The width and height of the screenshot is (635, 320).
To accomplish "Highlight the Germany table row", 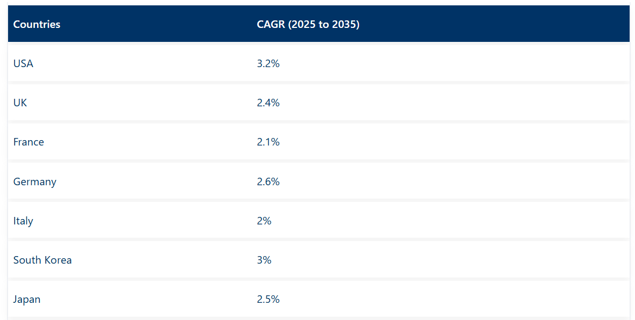I will point(431,181).
